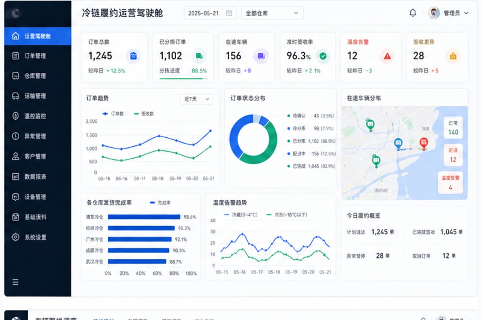Click the 准时签收率 checkmark shield icon
The image size is (481, 320).
323,56
